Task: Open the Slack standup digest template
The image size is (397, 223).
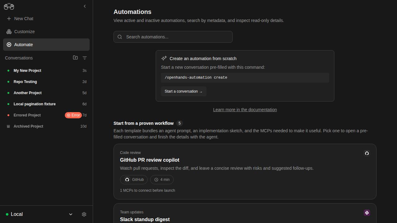Action: (x=245, y=213)
